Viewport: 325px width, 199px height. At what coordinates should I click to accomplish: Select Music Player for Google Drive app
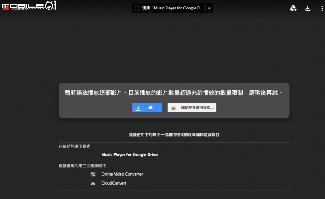tap(130, 155)
